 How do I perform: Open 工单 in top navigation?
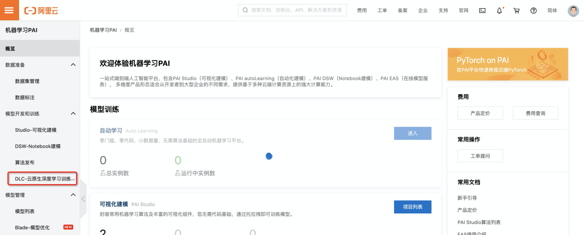(382, 11)
